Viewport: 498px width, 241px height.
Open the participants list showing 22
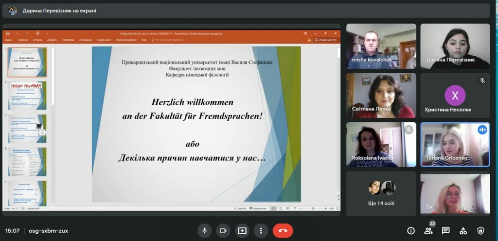(x=428, y=230)
